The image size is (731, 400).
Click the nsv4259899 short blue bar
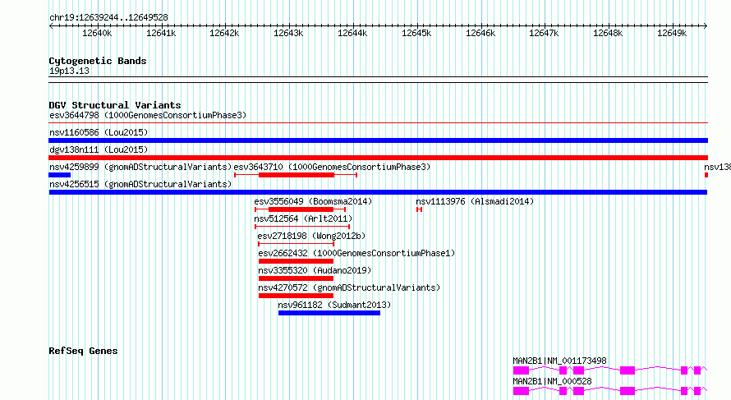pos(60,175)
